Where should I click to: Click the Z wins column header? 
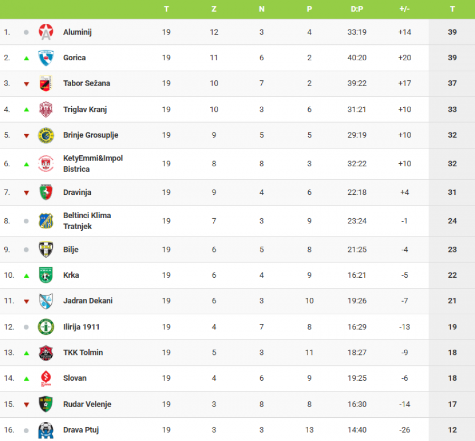point(214,9)
